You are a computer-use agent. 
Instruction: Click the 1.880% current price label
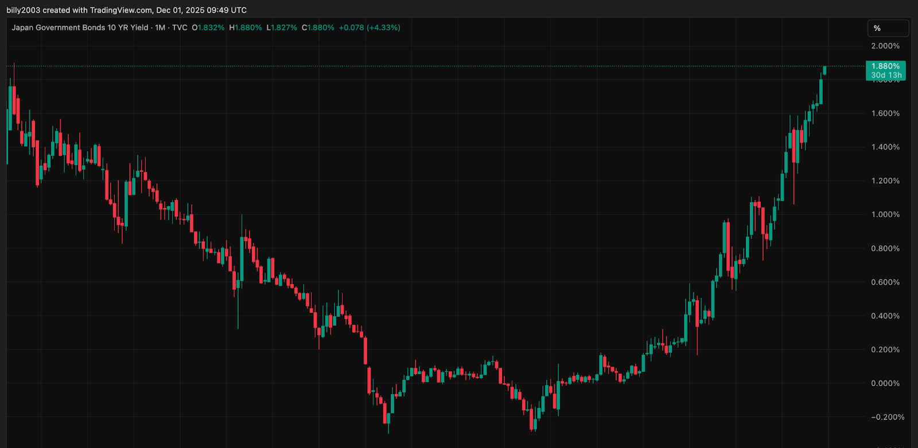885,66
